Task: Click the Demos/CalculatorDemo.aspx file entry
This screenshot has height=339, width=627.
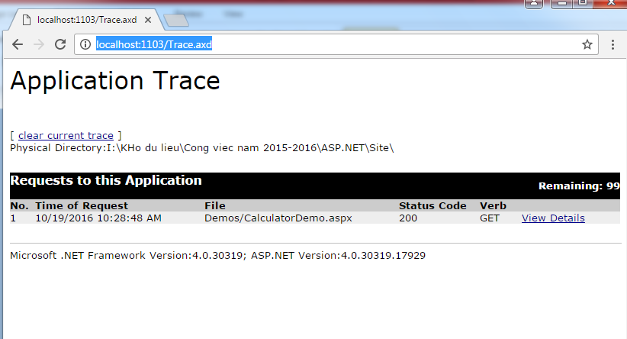Action: (278, 218)
